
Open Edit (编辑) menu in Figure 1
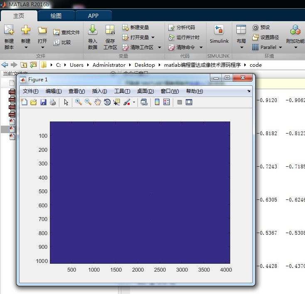pos(54,91)
